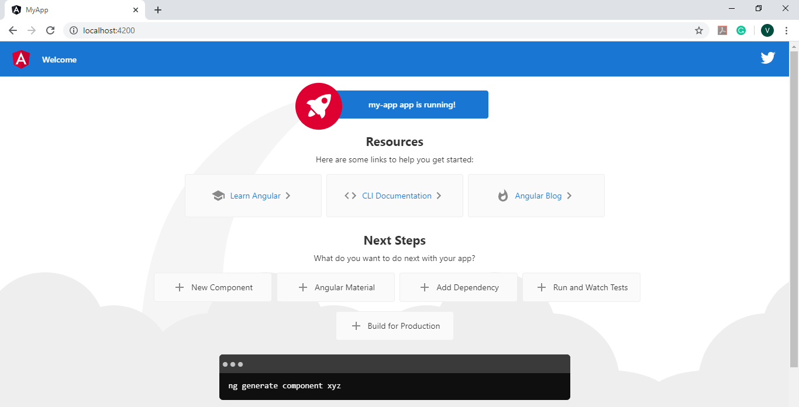Viewport: 799px width, 407px height.
Task: Close the MyApp tab
Action: pyautogui.click(x=135, y=10)
